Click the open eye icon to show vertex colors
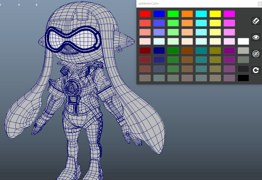The image size is (262, 180). pyautogui.click(x=256, y=37)
